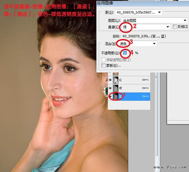The height and width of the screenshot is (172, 189).
Task: Select the Green (绿) channel thumbnail
Action: click(x=116, y=88)
